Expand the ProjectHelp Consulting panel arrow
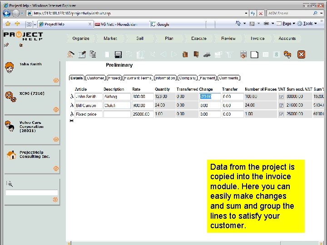The height and width of the screenshot is (245, 327). click(56, 168)
